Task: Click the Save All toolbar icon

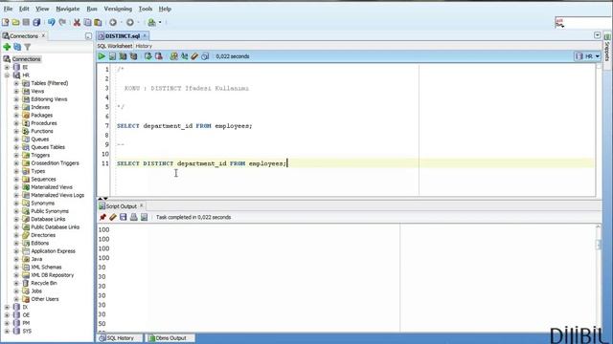Action: click(36, 22)
